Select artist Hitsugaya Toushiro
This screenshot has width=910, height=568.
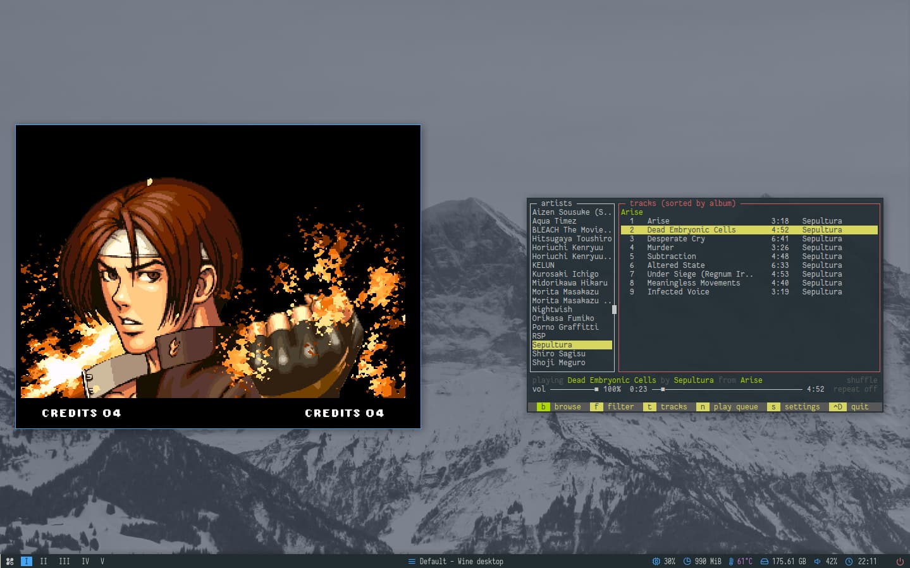[x=572, y=239]
